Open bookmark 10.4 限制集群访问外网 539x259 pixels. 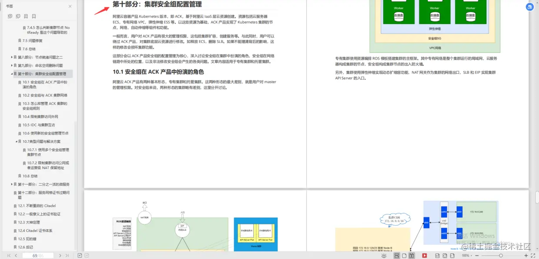coord(40,117)
